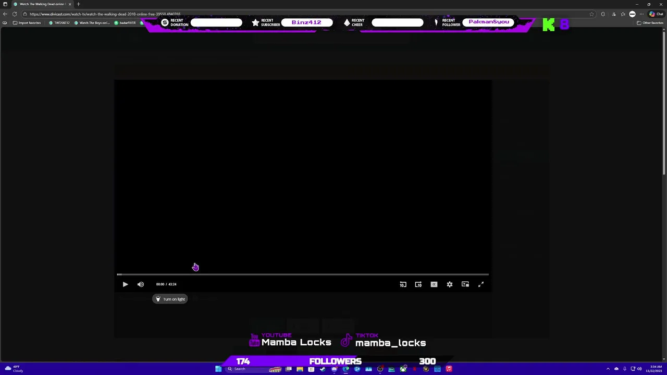Viewport: 667px width, 375px height.
Task: Go back with browser back arrow
Action: pyautogui.click(x=5, y=14)
